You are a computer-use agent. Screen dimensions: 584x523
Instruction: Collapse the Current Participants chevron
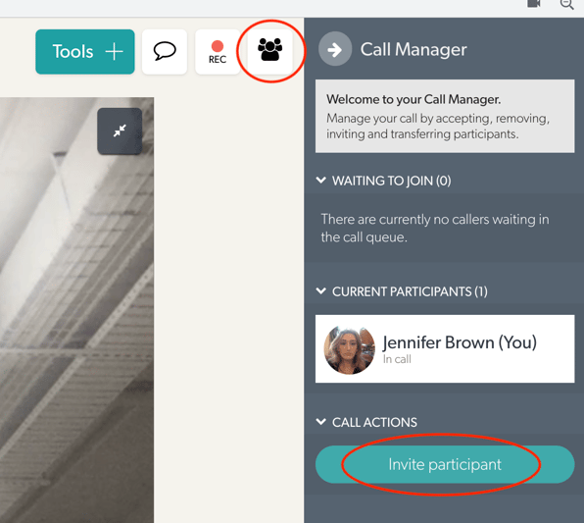(x=321, y=291)
